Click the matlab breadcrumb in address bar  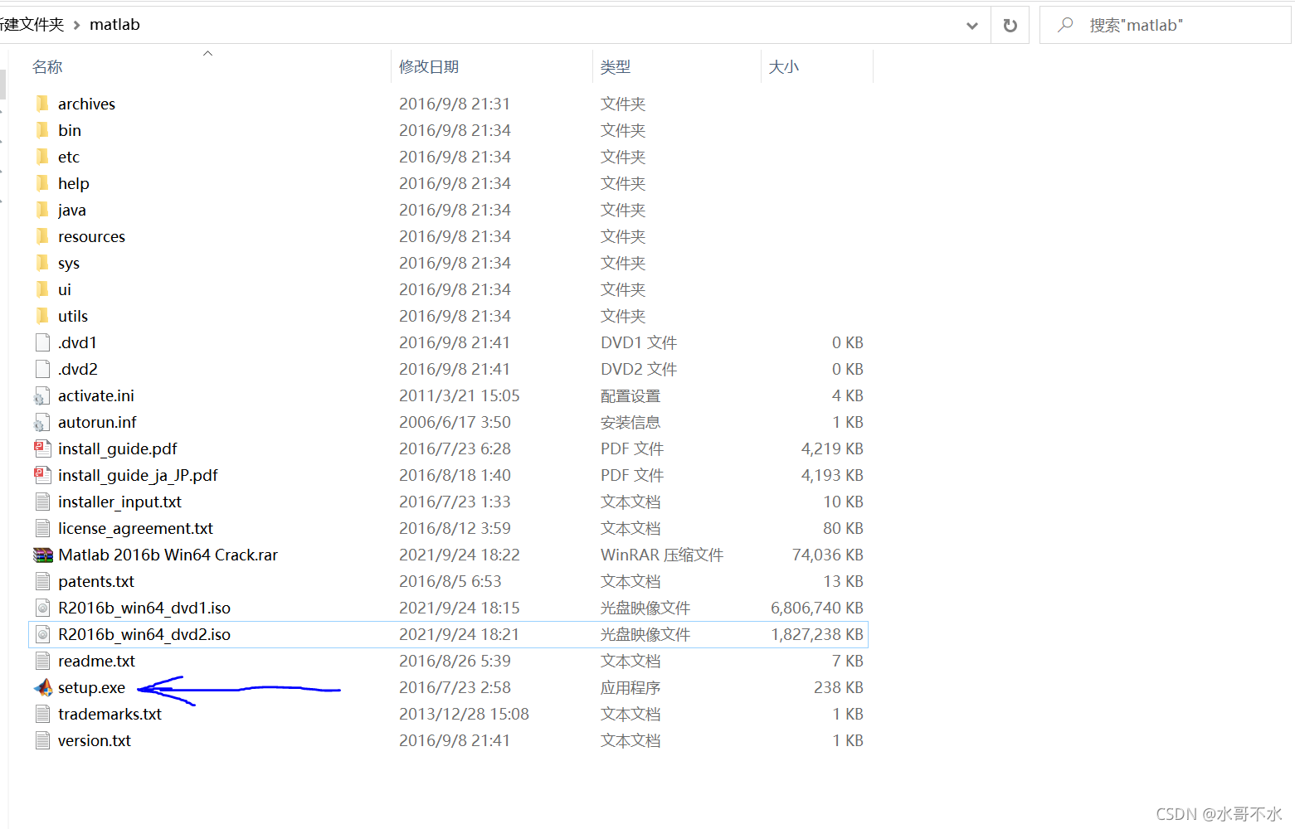[x=114, y=25]
